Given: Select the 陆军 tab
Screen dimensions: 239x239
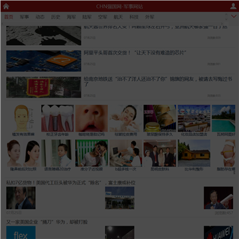Looking at the screenshot, I should (87, 17).
